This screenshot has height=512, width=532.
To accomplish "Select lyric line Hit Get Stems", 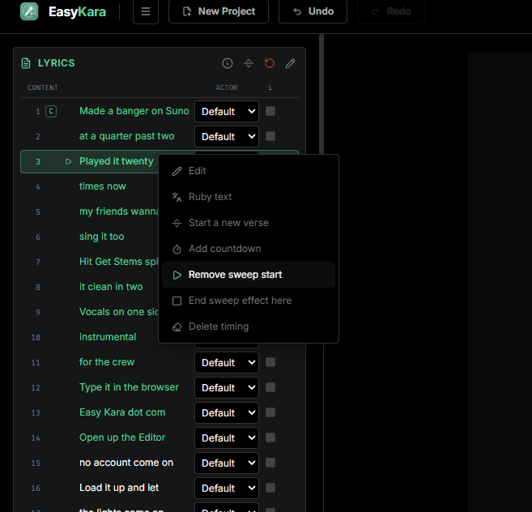I will 119,262.
